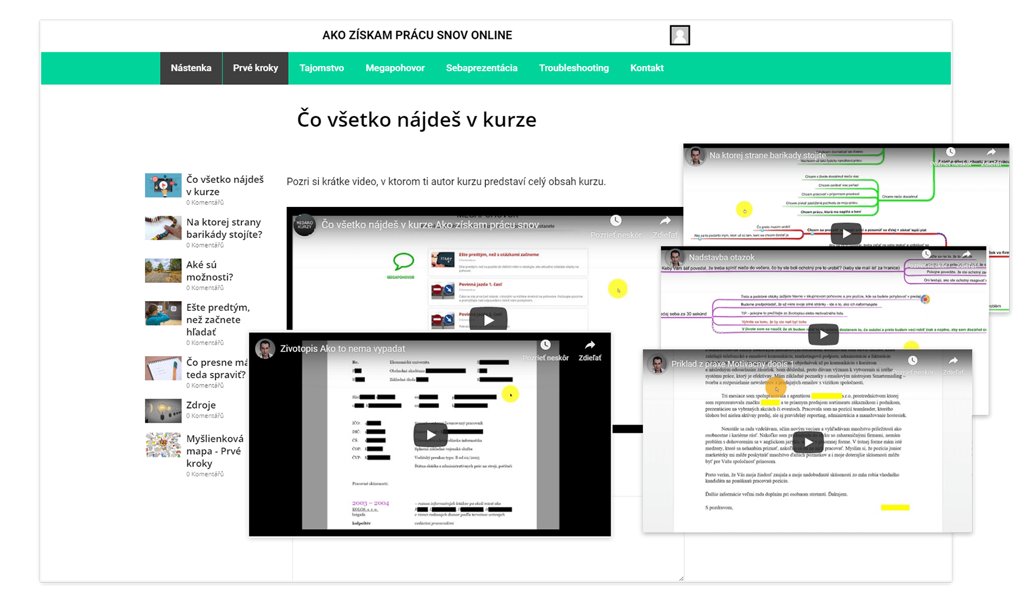Image resolution: width=1018 pixels, height=592 pixels.
Task: Open video title Zivotopis Ako to nema vypadat
Action: [x=342, y=348]
